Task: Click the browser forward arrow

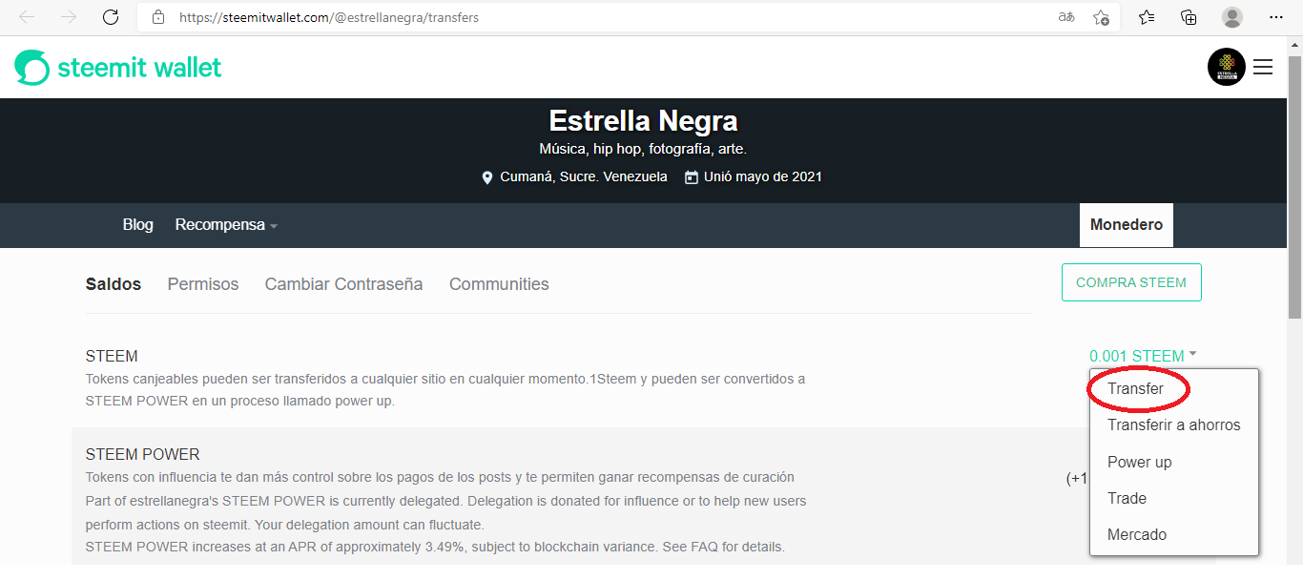Action: tap(69, 17)
